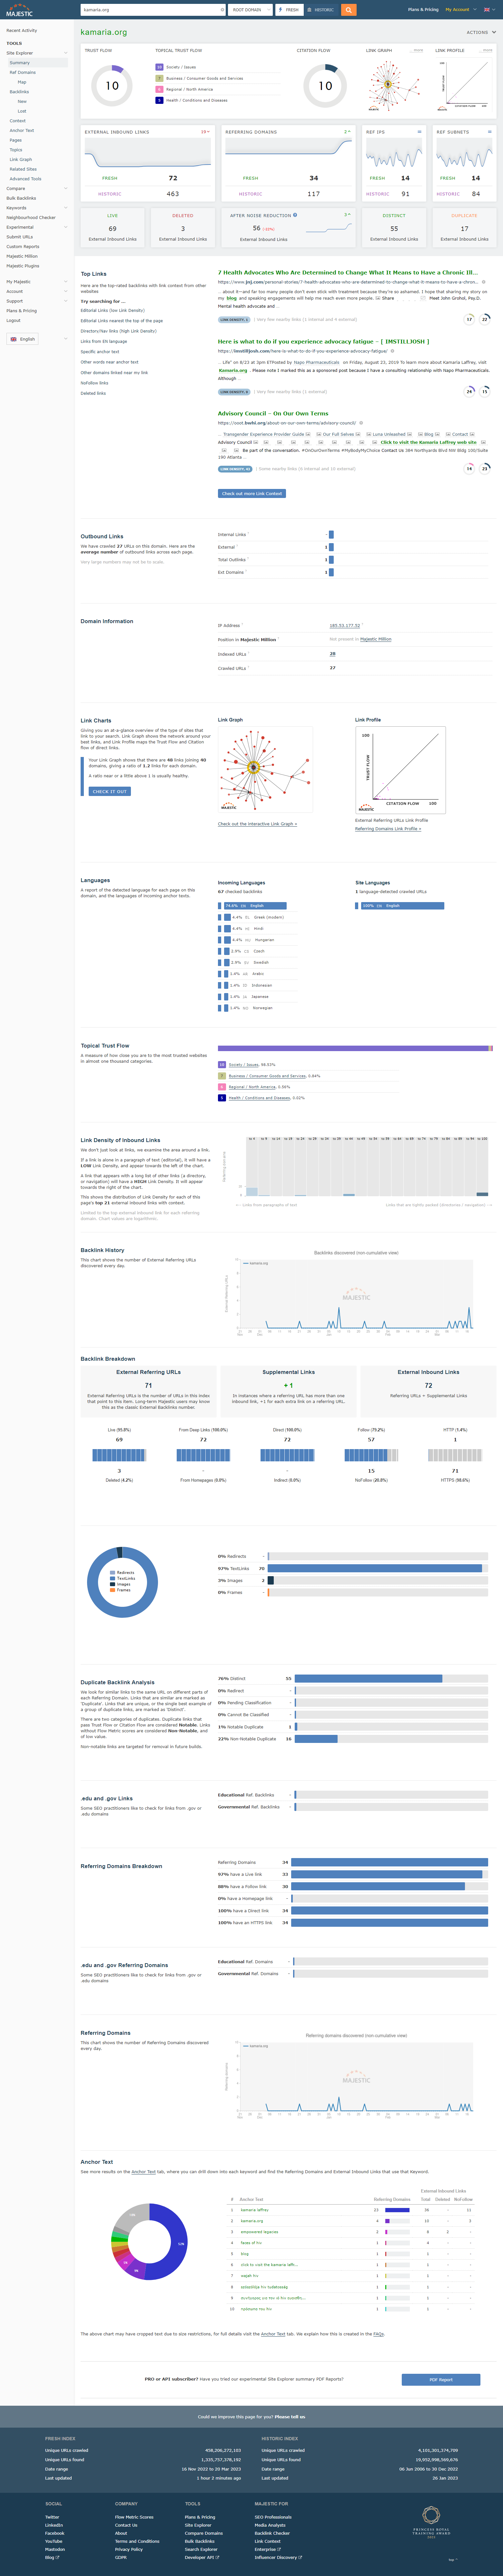503x2576 pixels.
Task: Click the After Noise Reduction info icon
Action: [x=295, y=215]
